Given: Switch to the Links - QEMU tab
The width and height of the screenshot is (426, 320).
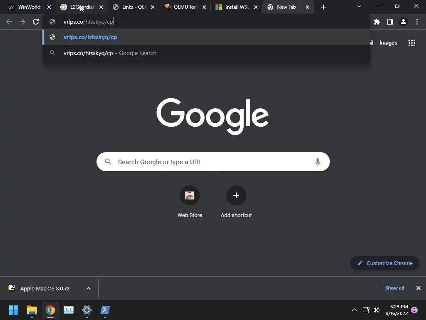Looking at the screenshot, I should click(x=134, y=7).
